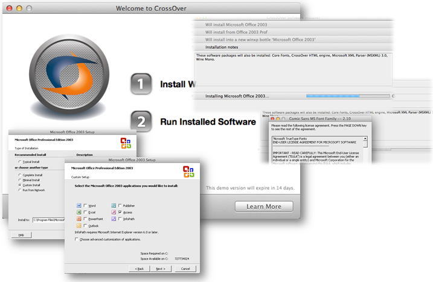The width and height of the screenshot is (433, 282).
Task: Click 'InfoPath requires Microsoft Internet Explorer' note
Action: 117,232
